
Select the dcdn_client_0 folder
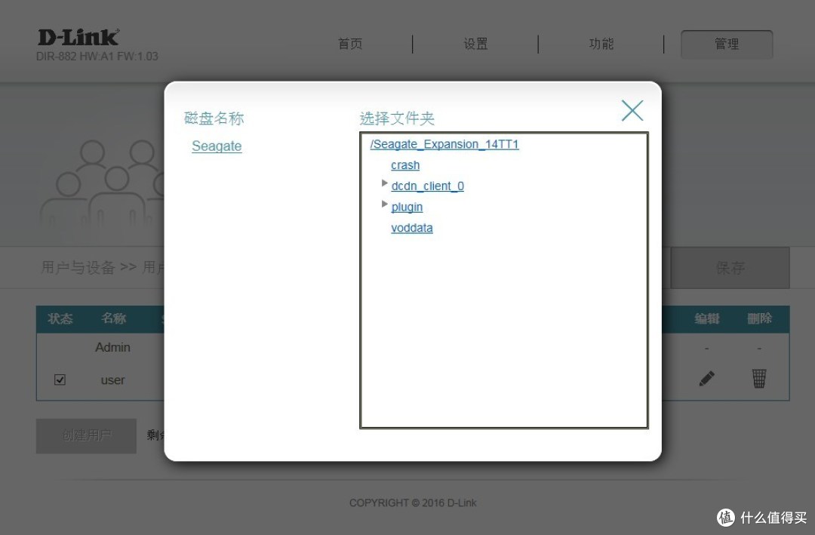(427, 186)
